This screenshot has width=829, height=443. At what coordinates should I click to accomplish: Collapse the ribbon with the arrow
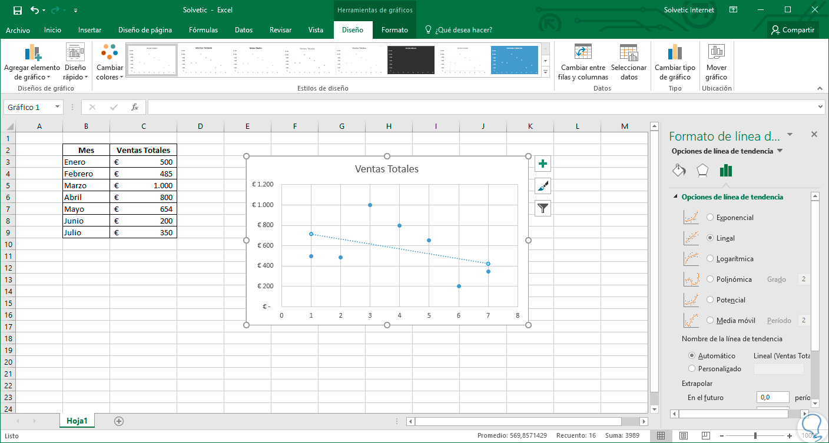point(818,88)
